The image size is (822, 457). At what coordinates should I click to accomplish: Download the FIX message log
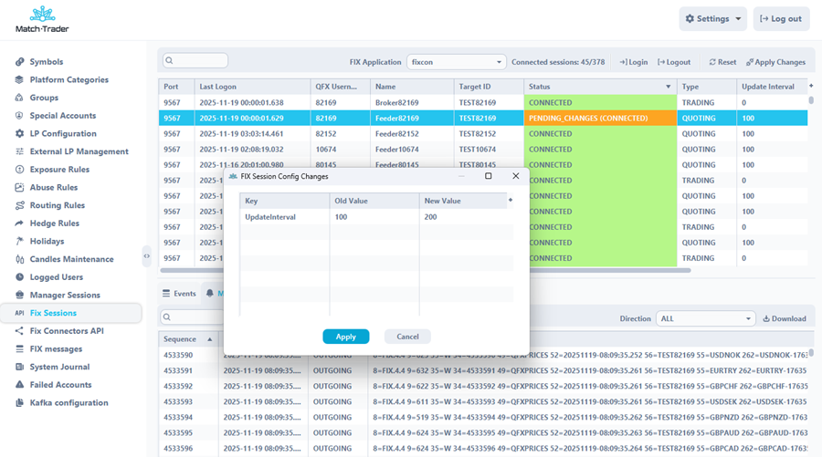tap(785, 318)
